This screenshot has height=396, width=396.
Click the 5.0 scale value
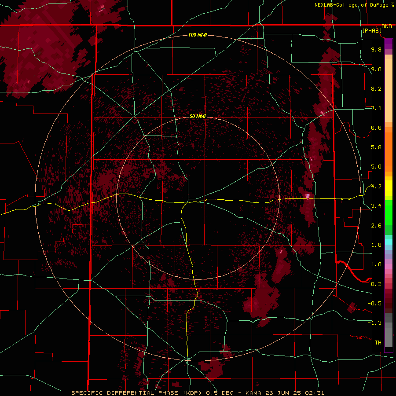coord(376,167)
